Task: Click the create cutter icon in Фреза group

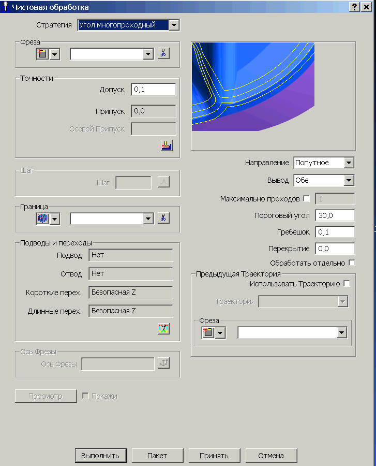Action: (43, 54)
